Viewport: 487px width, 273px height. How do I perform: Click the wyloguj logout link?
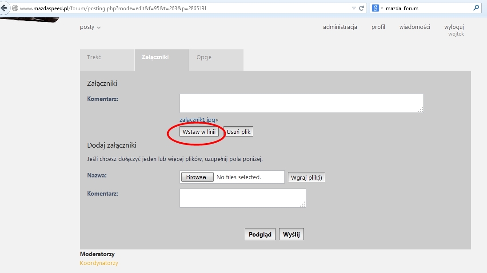click(x=454, y=27)
